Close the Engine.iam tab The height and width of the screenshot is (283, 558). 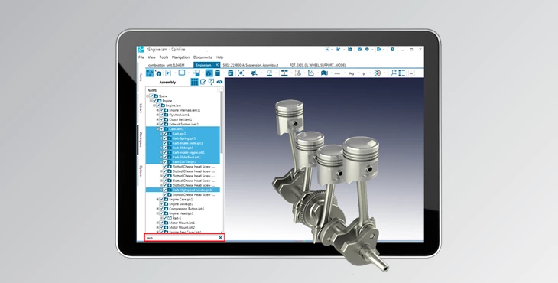217,65
